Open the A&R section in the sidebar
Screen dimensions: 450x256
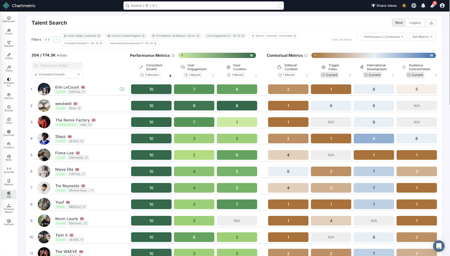coord(9,195)
